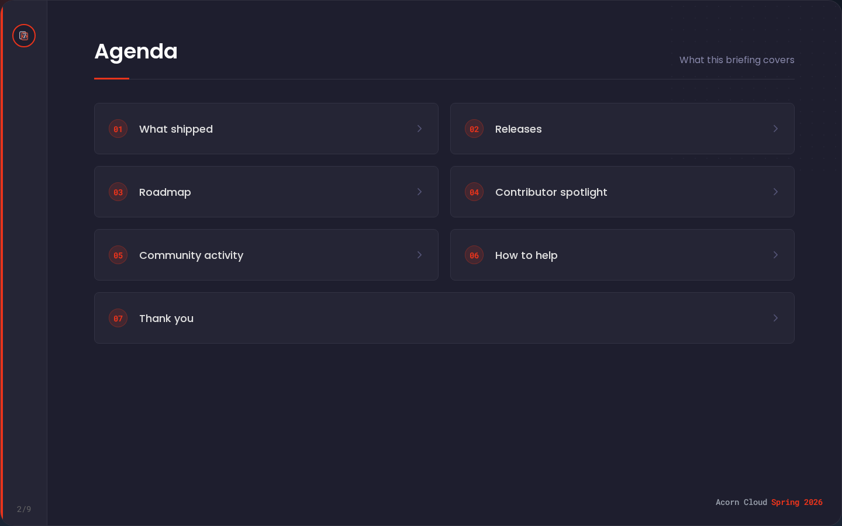The height and width of the screenshot is (526, 842).
Task: Click the 03 number badge
Action: coord(118,192)
